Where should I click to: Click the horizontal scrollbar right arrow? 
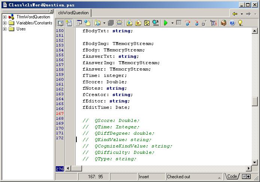[x=248, y=168]
